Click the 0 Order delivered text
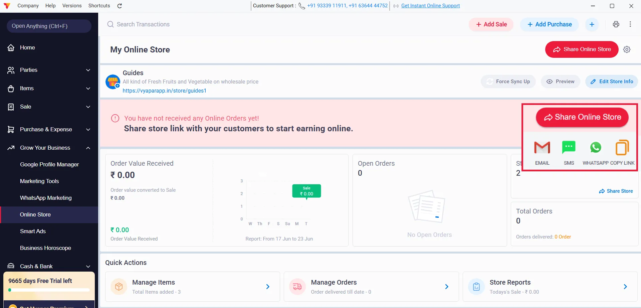 pyautogui.click(x=563, y=237)
